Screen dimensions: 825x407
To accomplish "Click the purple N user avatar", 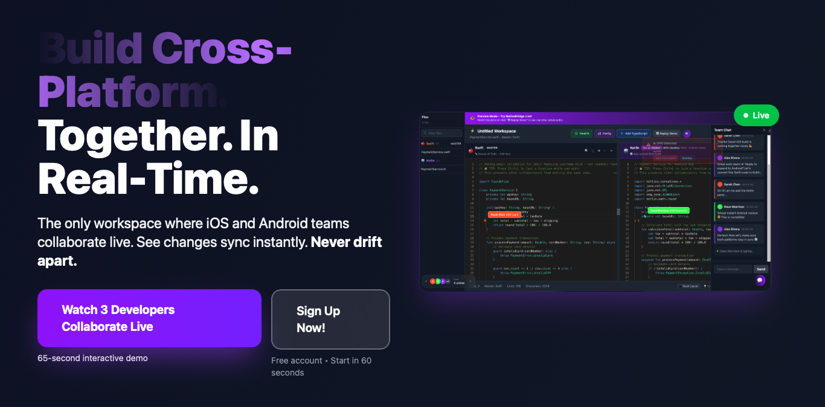I will (x=687, y=133).
